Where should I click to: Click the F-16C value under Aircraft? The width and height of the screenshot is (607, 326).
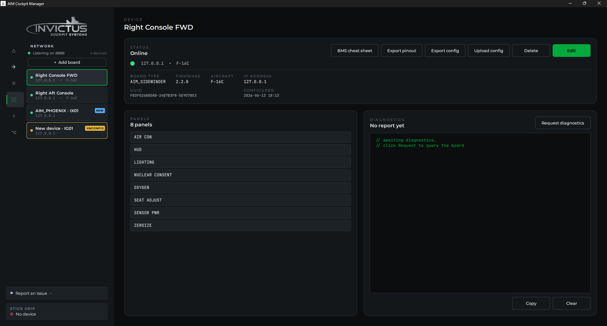(217, 82)
